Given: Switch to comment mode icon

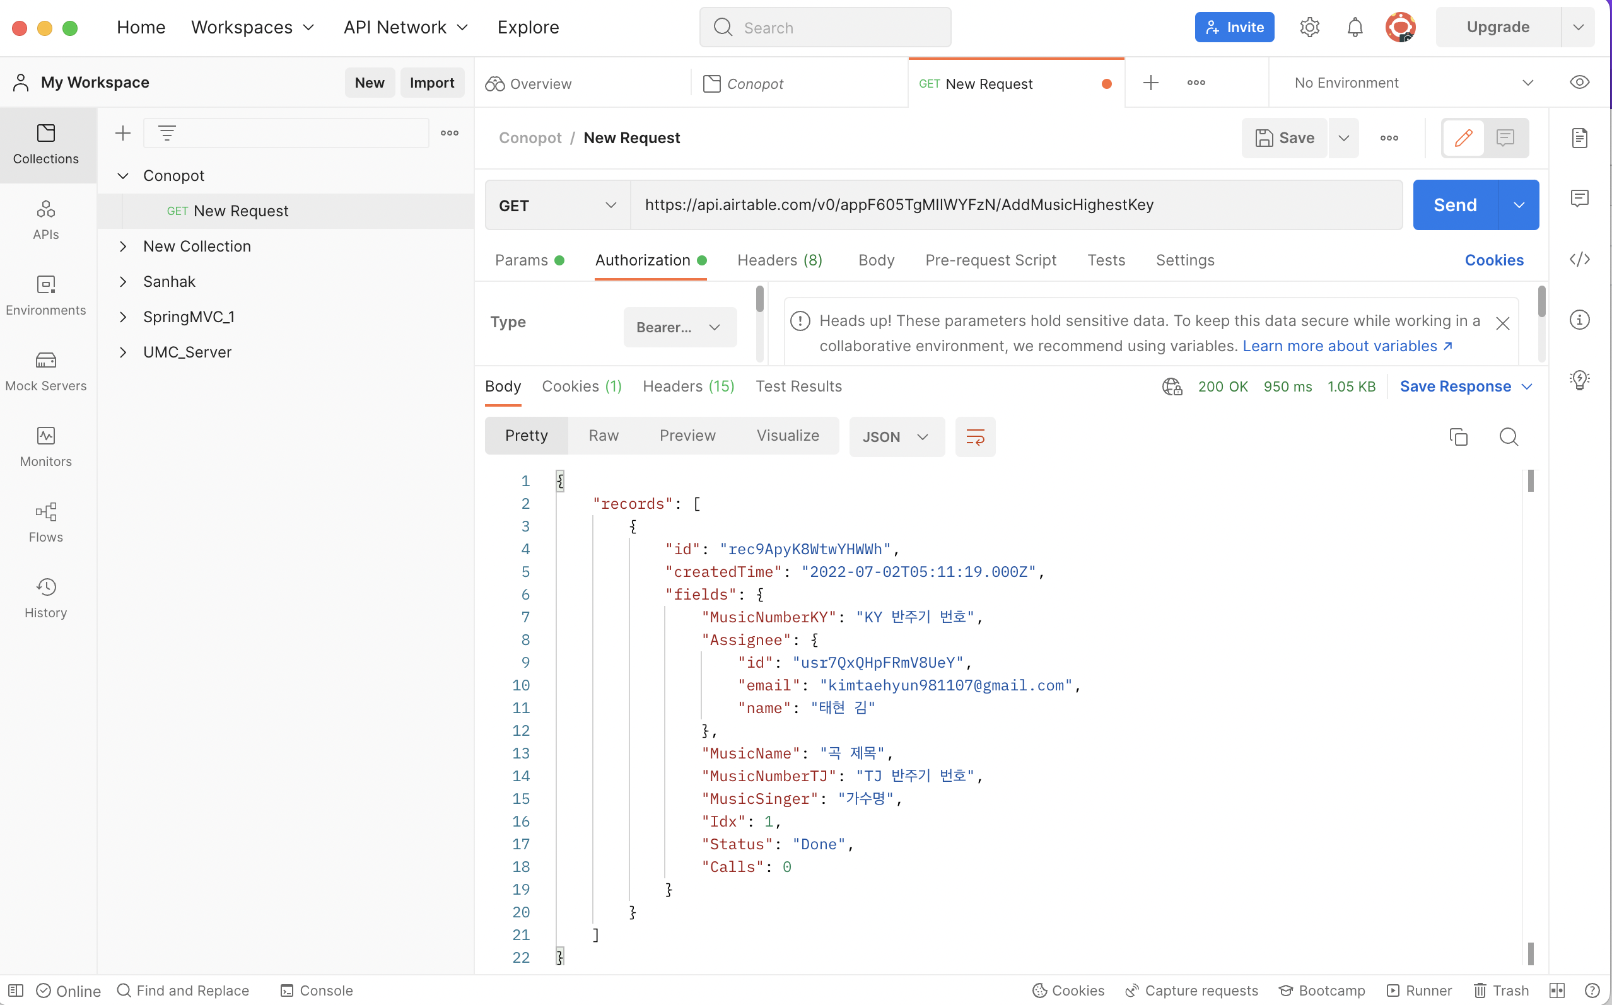Looking at the screenshot, I should (1505, 138).
